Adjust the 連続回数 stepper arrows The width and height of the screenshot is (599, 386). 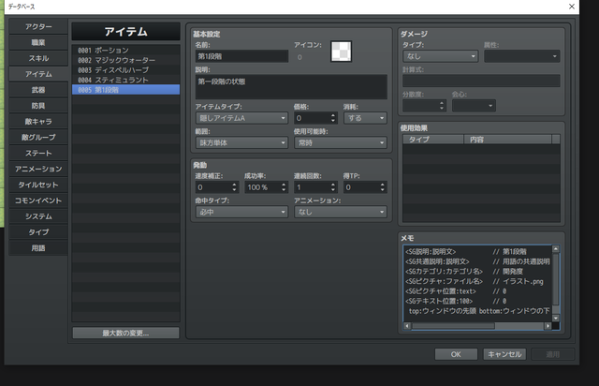[333, 187]
